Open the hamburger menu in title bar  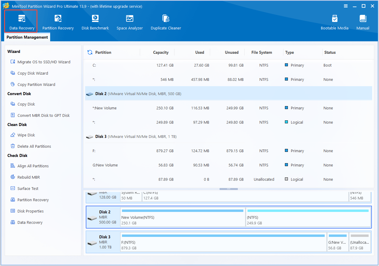[x=346, y=6]
